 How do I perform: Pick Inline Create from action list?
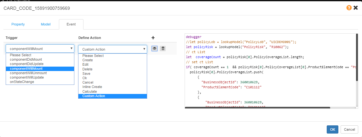(x=92, y=87)
